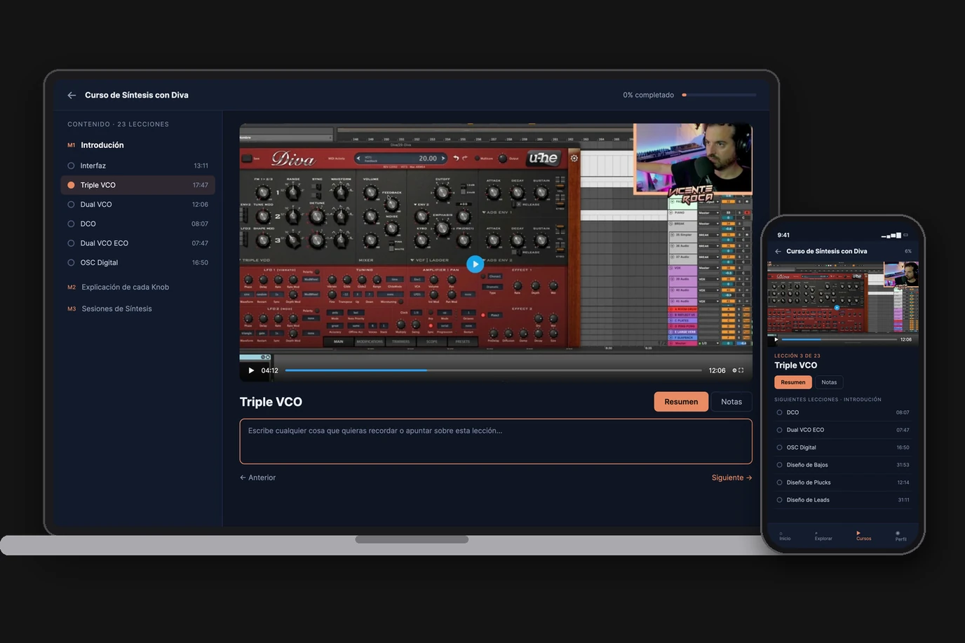The height and width of the screenshot is (643, 965).
Task: Collapse the M1 Introdución module
Action: [95, 145]
